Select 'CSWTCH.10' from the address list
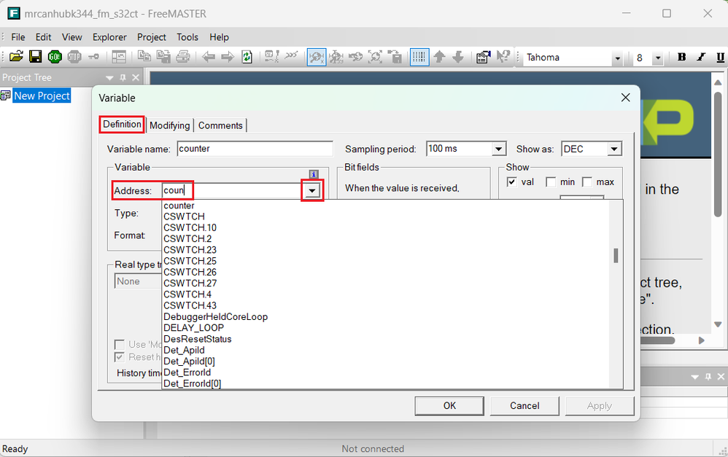This screenshot has height=457, width=728. (x=190, y=228)
